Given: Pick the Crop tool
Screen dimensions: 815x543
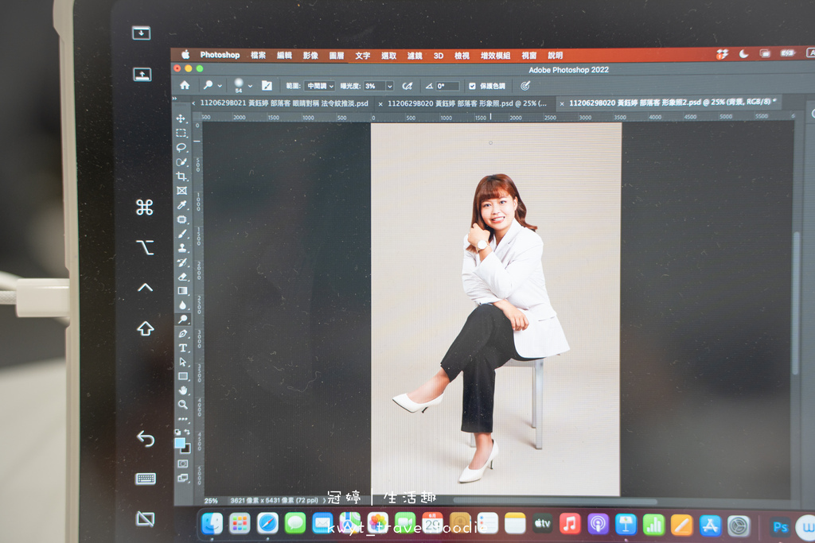Looking at the screenshot, I should 181,176.
